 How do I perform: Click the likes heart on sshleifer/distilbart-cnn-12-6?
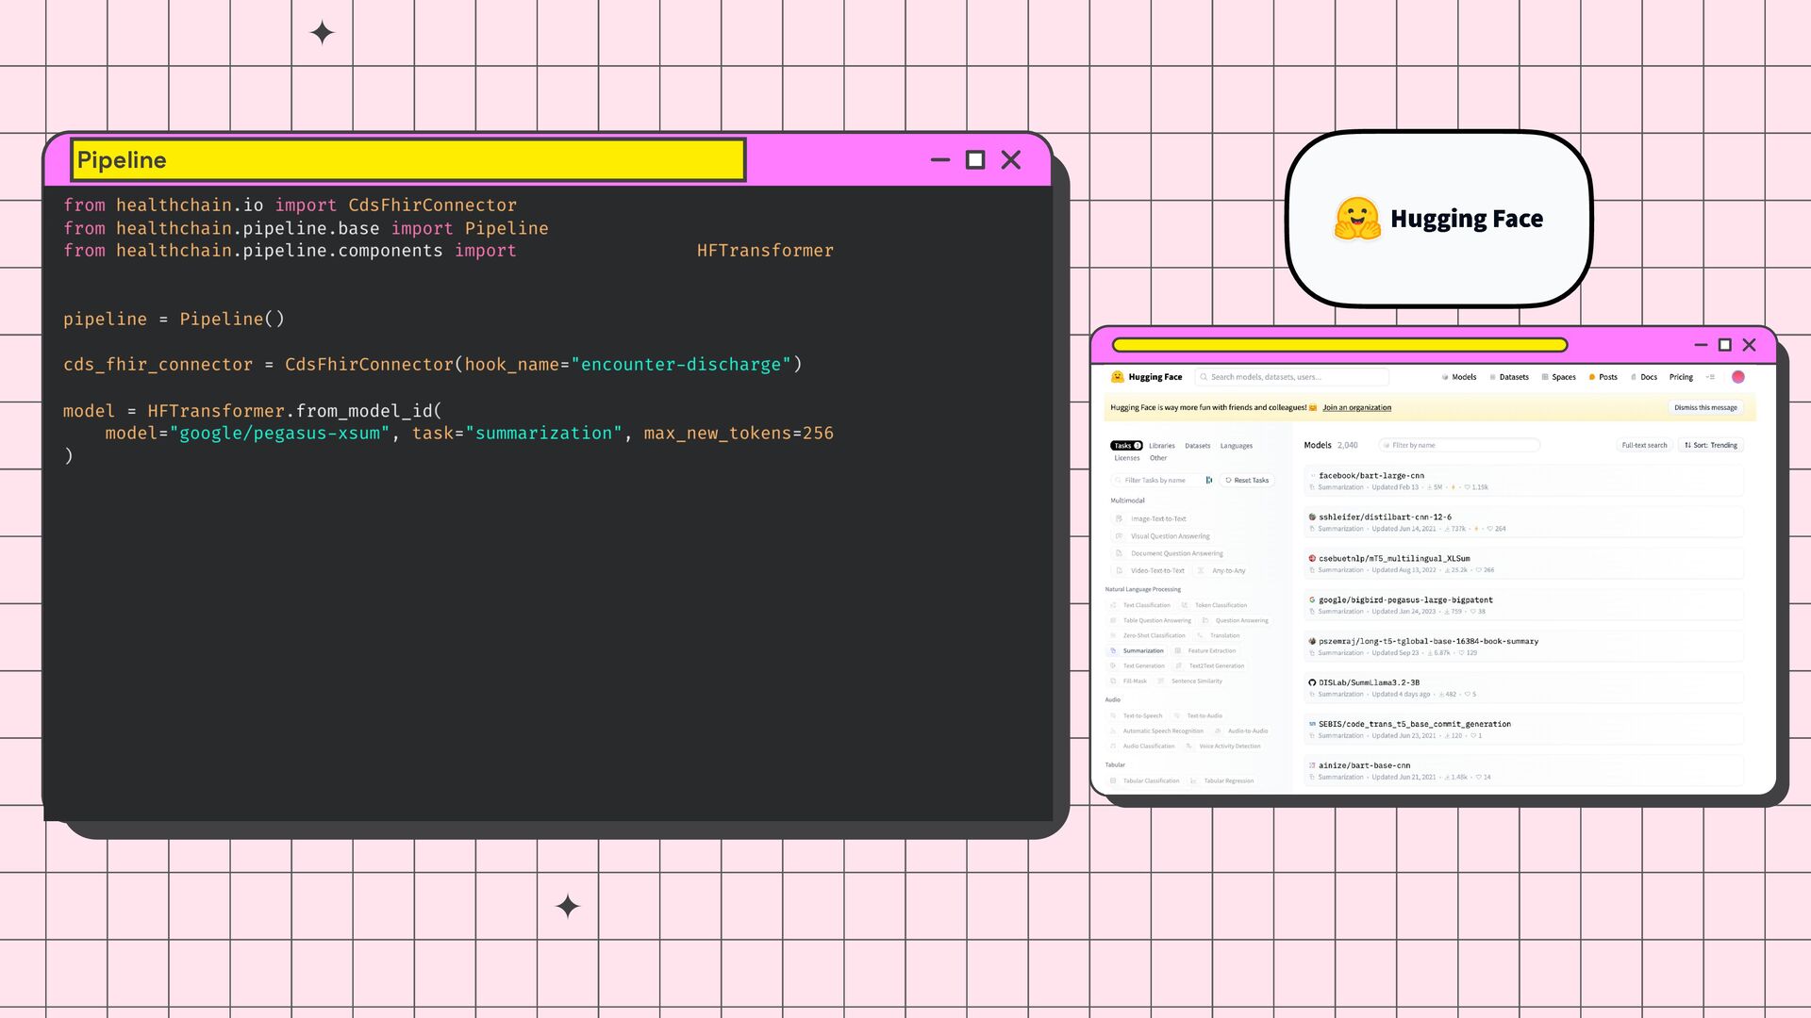point(1490,530)
